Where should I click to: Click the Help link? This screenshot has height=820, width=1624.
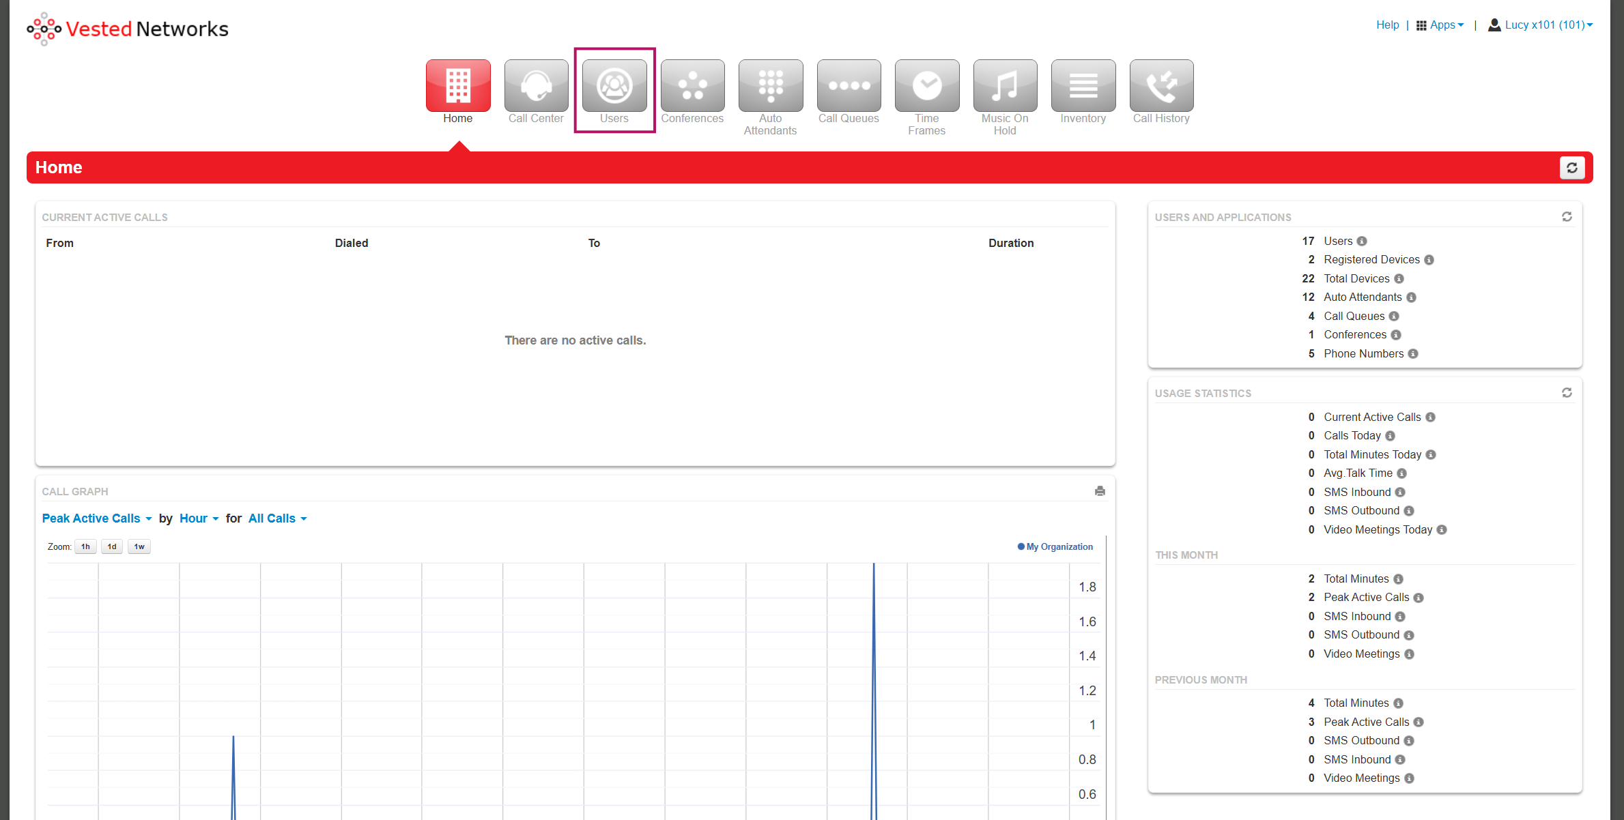(x=1387, y=25)
